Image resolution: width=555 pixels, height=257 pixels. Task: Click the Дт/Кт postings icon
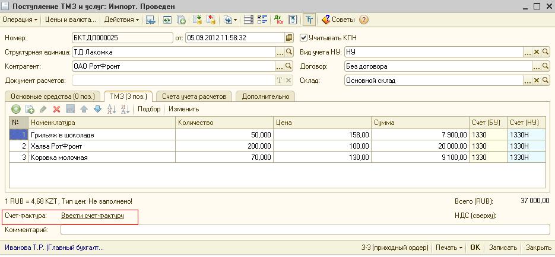pos(279,20)
